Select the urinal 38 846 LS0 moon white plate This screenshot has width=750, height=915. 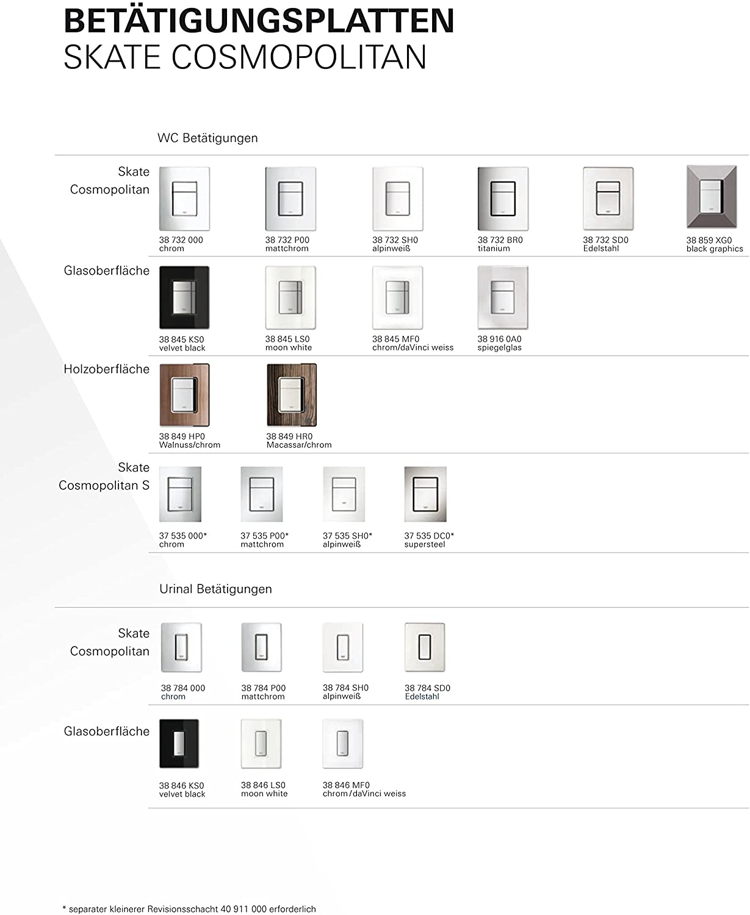[x=261, y=744]
